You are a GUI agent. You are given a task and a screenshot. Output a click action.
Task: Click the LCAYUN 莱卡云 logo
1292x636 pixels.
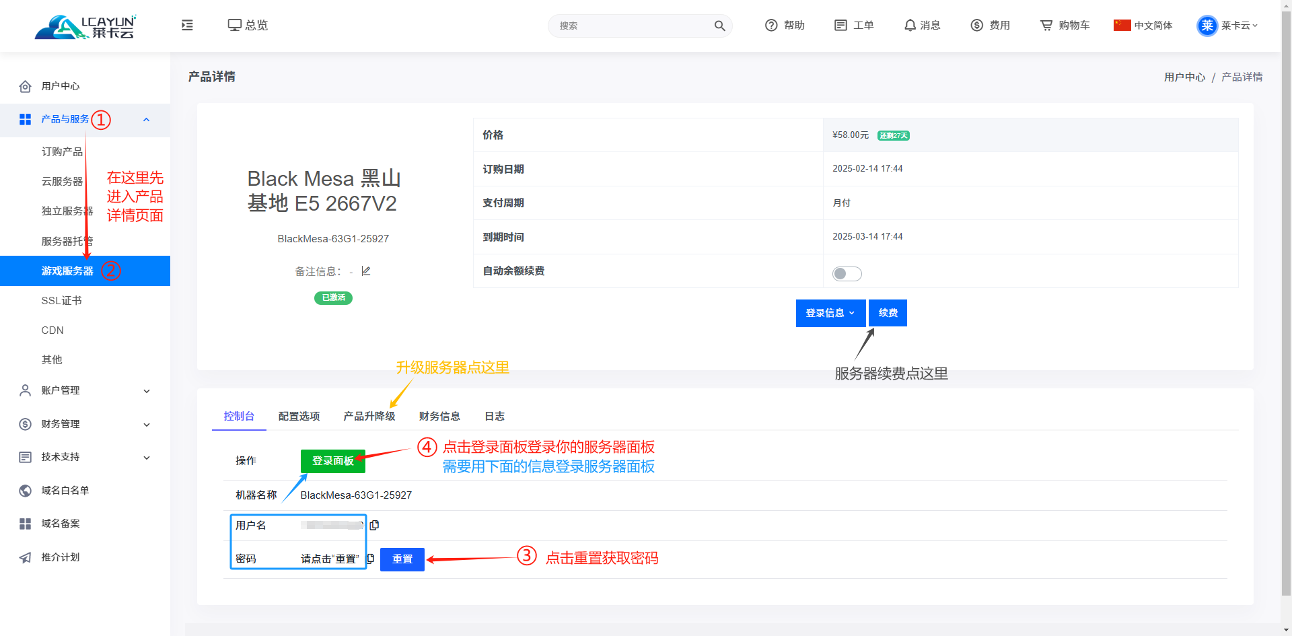[x=85, y=26]
